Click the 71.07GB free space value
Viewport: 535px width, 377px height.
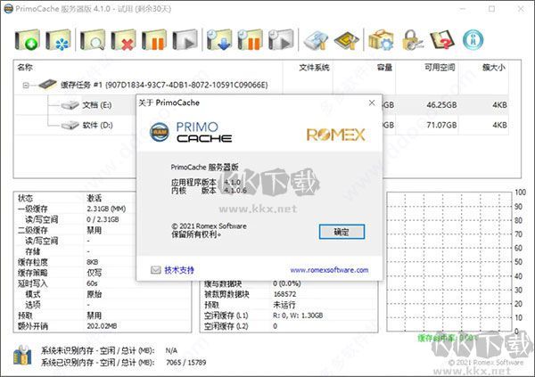441,125
